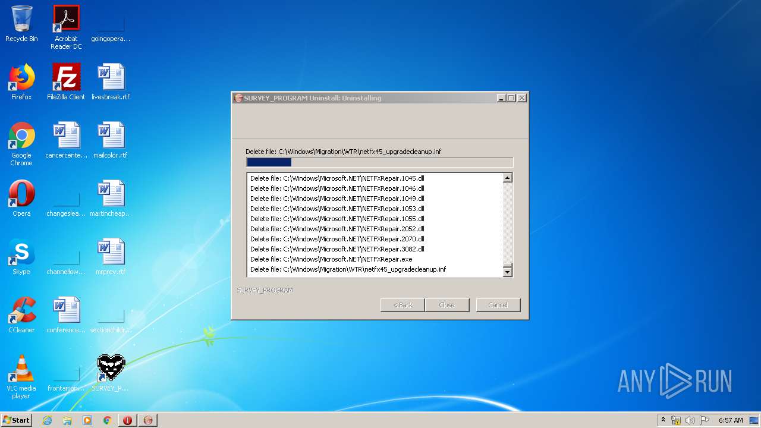
Task: Select the changeslea desktop file
Action: click(66, 199)
